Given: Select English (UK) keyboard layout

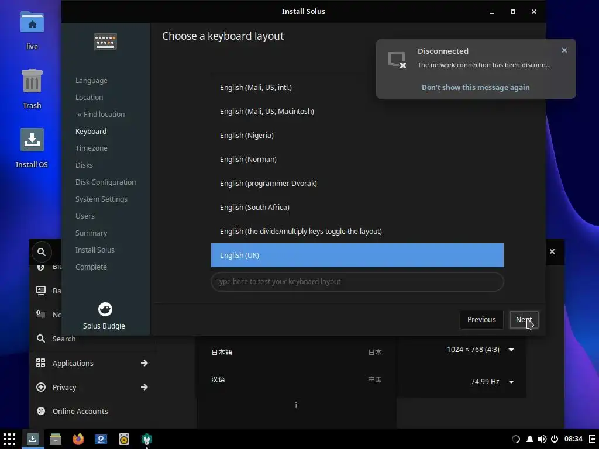Looking at the screenshot, I should tap(357, 255).
